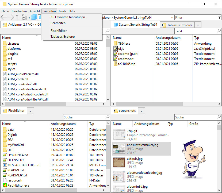This screenshot has height=193, width=222.
Task: Click the Filter input field
Action: click(196, 18)
